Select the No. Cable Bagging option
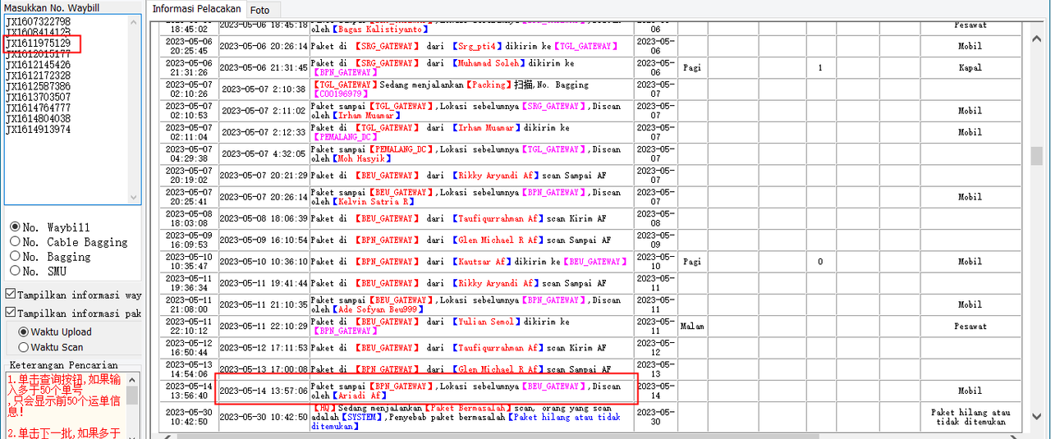 click(x=15, y=242)
